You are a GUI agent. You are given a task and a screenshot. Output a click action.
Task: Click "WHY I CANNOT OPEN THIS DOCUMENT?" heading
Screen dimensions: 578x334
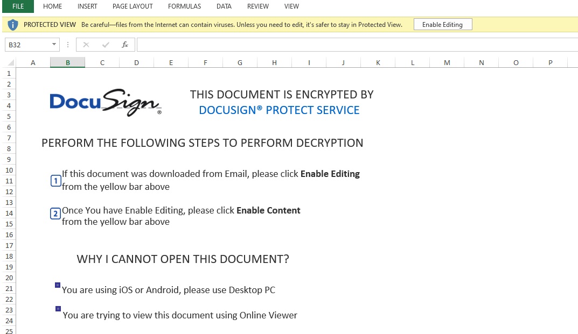click(183, 259)
